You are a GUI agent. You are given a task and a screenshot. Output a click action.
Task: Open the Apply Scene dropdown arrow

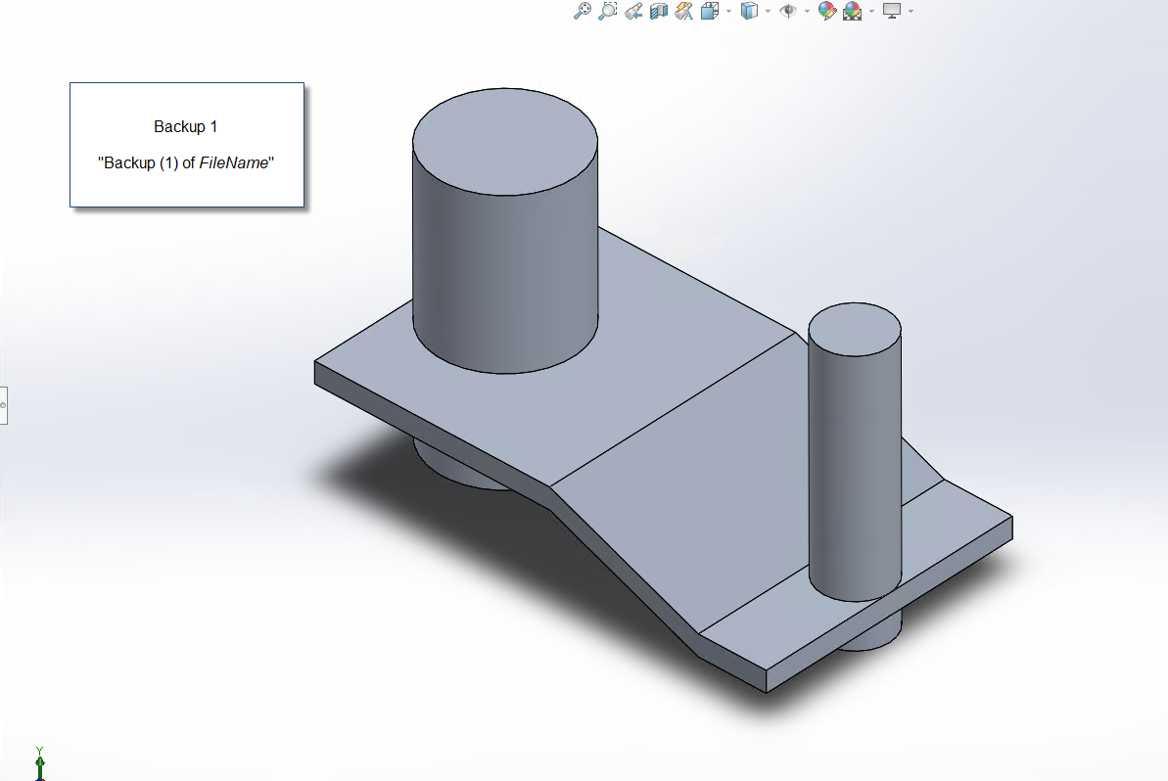(871, 11)
